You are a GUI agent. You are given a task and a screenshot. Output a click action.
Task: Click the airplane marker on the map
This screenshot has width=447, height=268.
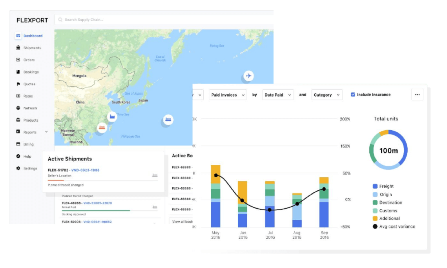point(248,75)
